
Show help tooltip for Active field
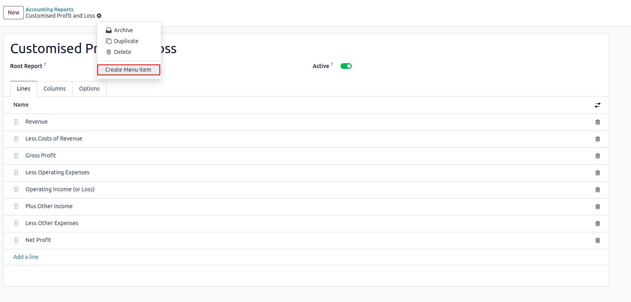pyautogui.click(x=332, y=64)
